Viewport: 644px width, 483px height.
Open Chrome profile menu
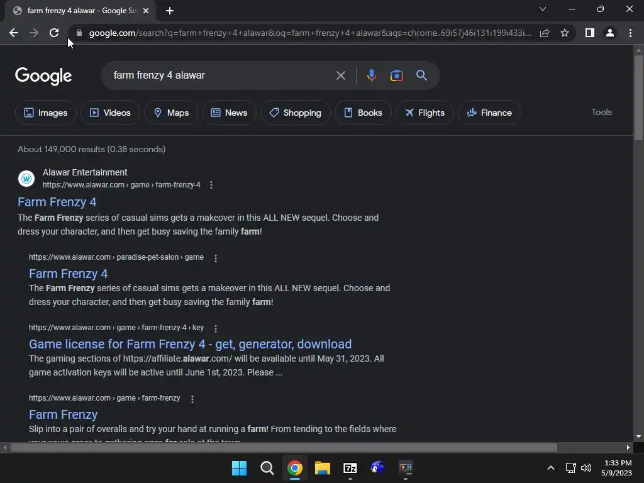point(610,33)
